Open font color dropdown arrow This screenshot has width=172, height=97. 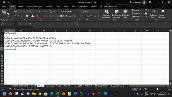click(40, 16)
